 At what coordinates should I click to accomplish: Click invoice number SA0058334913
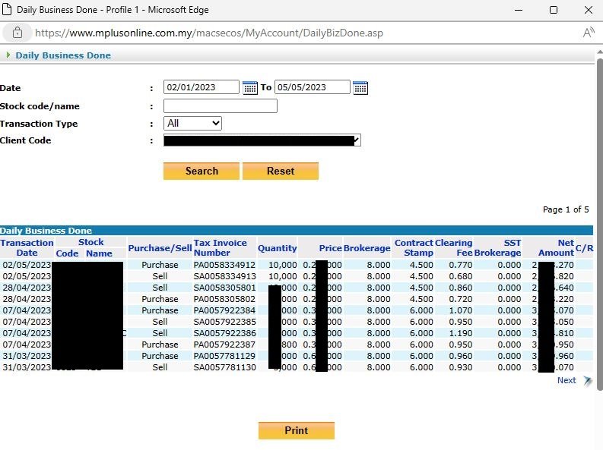point(224,276)
